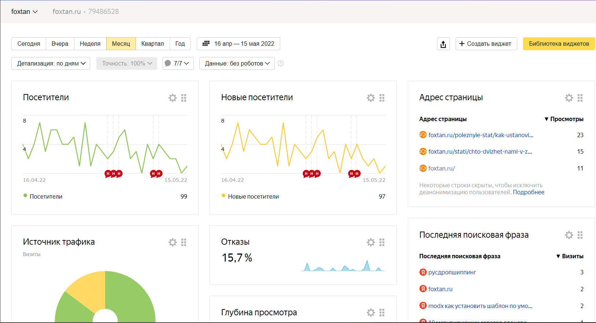Open the foxtan.ru/ page link
The height and width of the screenshot is (323, 596).
pyautogui.click(x=442, y=168)
